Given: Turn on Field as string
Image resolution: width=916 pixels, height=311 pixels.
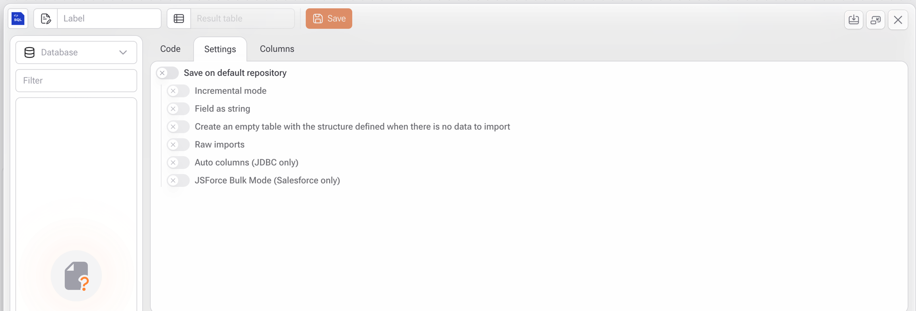Looking at the screenshot, I should [x=178, y=109].
